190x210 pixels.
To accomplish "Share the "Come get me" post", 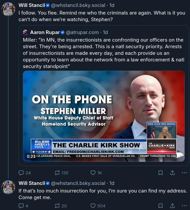I will [172, 206].
